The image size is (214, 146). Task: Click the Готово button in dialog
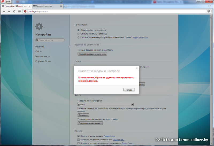(x=129, y=90)
